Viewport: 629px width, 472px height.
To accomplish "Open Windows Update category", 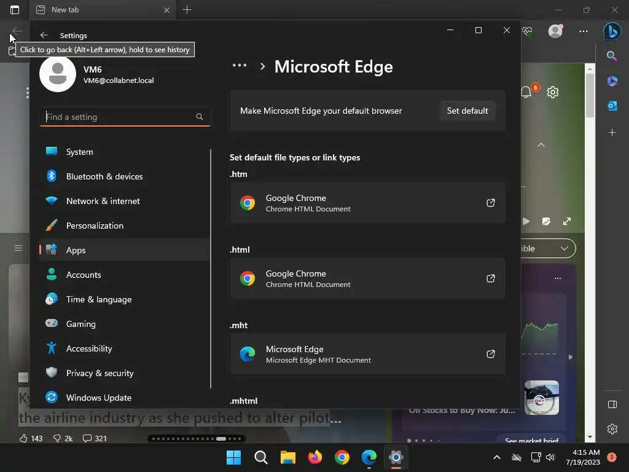I will coord(125,398).
